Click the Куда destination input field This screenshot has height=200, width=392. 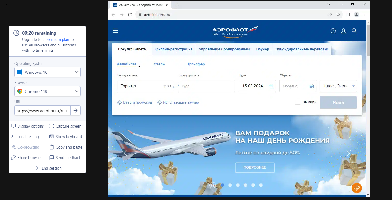[206, 86]
